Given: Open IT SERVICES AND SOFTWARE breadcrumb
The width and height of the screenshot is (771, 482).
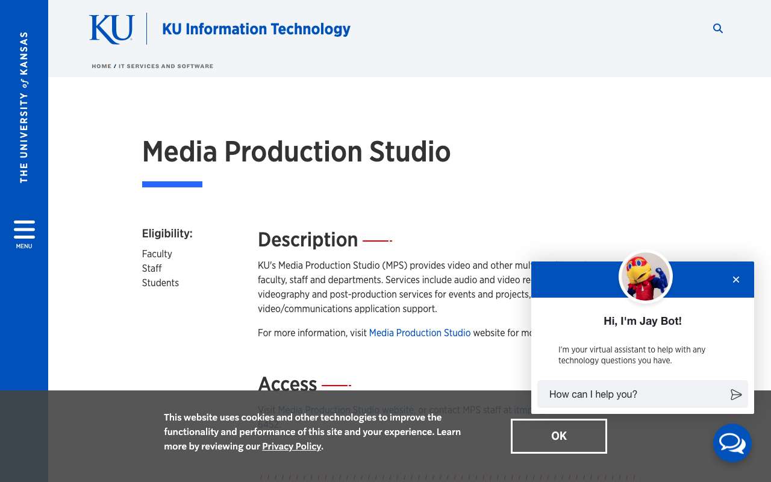Looking at the screenshot, I should [166, 66].
